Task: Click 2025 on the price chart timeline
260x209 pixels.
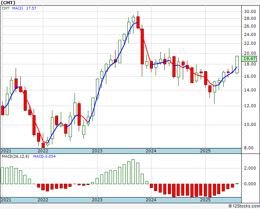Action: point(205,151)
